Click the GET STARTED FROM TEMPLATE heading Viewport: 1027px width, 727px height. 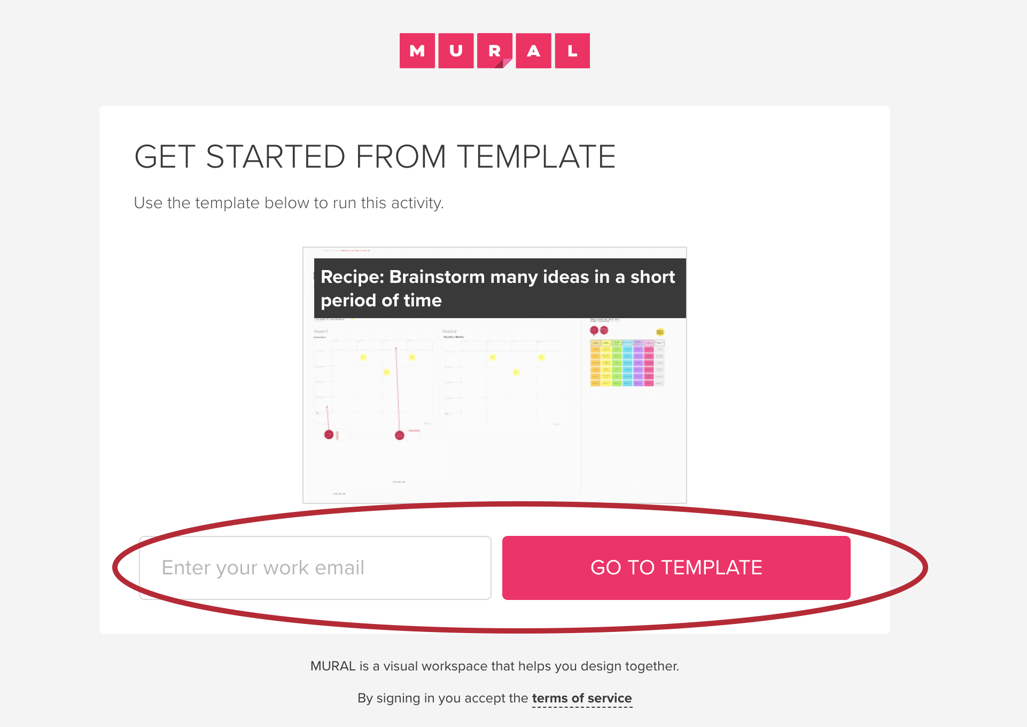click(x=375, y=156)
